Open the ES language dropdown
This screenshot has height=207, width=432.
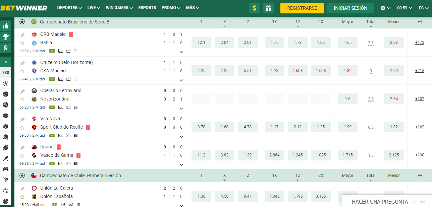coord(423,8)
